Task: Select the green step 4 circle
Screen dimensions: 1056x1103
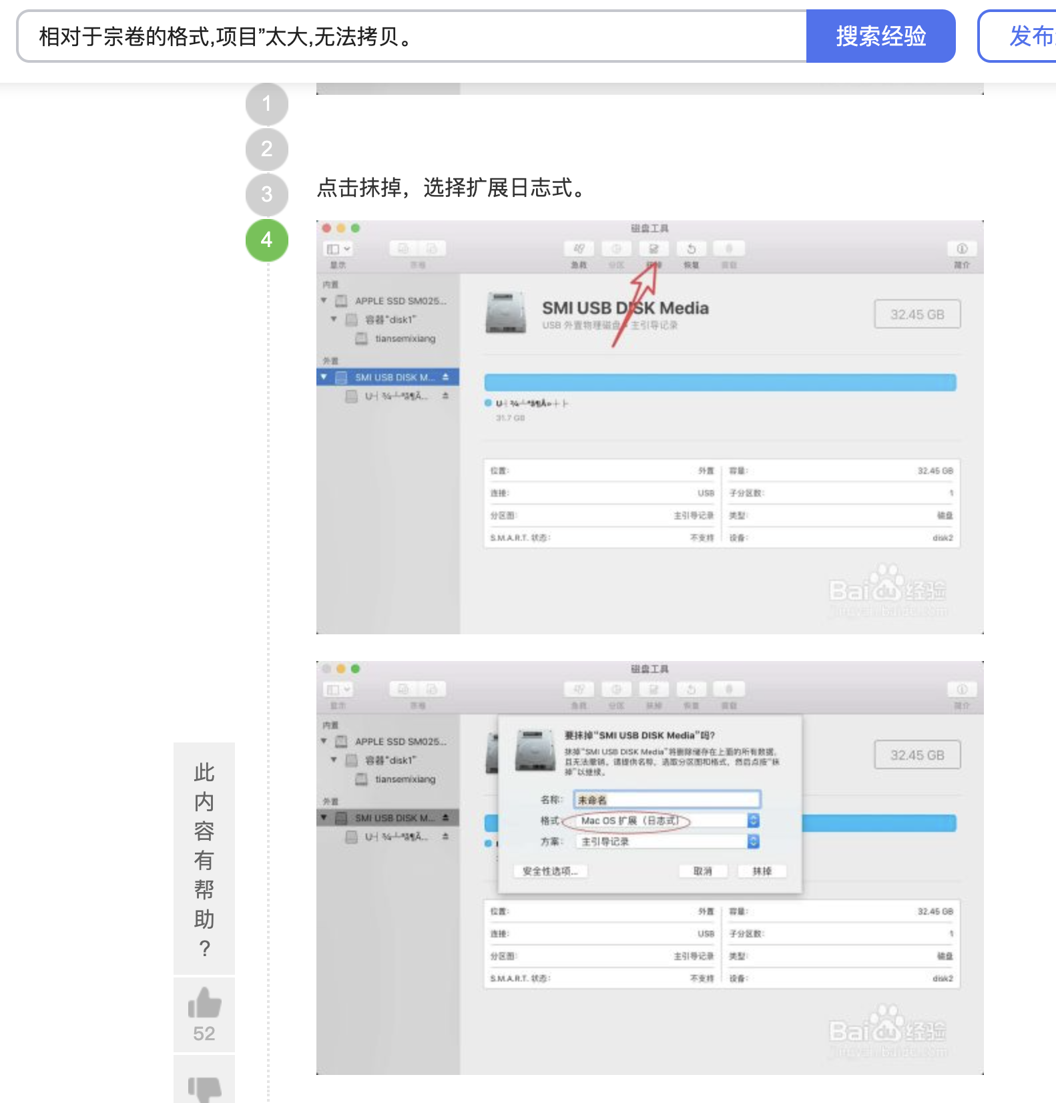Action: pos(267,240)
